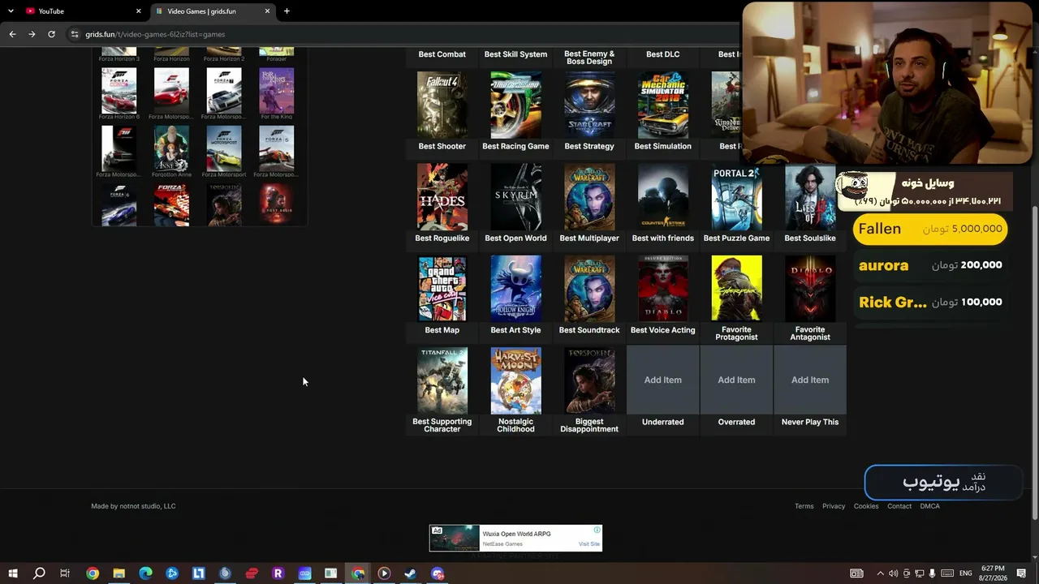This screenshot has height=584, width=1039.
Task: Open the DMCA footer link
Action: pos(930,506)
